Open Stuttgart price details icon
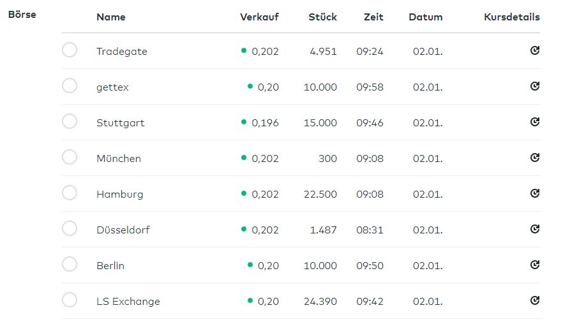 coord(535,122)
